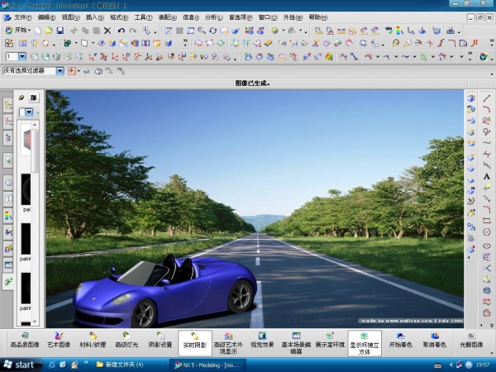
Task: Select the Rotate view tool
Action: click(x=213, y=31)
